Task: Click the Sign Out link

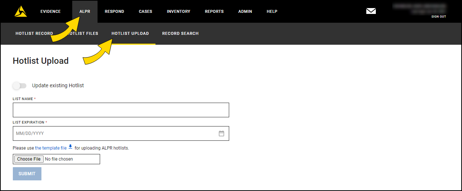Action: coord(439,16)
